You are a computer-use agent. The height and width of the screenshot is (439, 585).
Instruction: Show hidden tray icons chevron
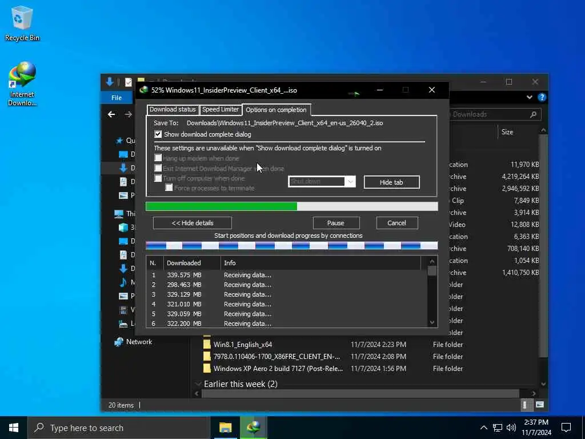pos(483,428)
